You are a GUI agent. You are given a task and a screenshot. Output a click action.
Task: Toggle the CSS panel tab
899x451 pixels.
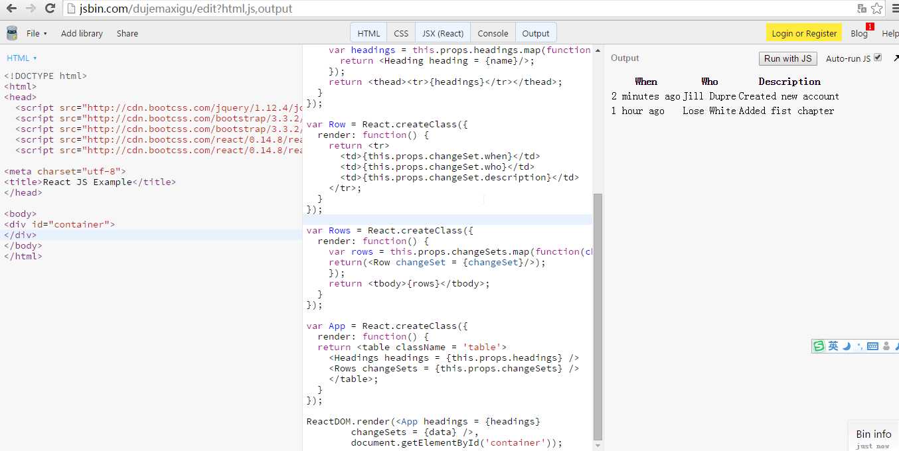click(401, 33)
